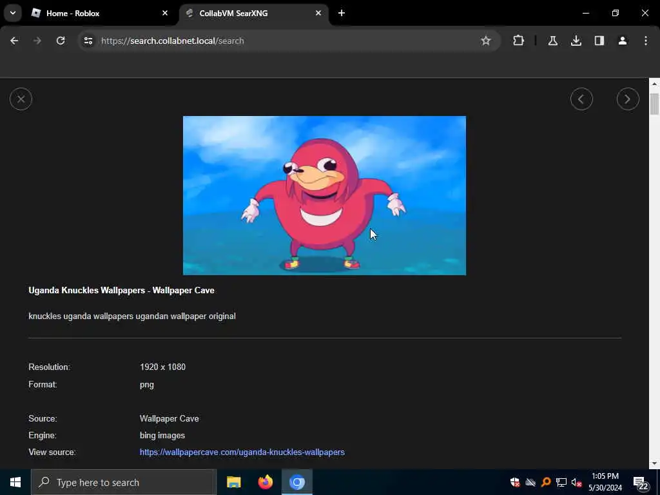
Task: Open Chrome Labs flask icon
Action: click(552, 41)
